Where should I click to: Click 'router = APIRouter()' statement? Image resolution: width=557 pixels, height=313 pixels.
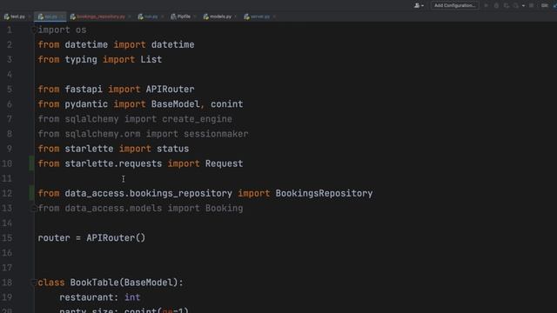[x=91, y=237]
